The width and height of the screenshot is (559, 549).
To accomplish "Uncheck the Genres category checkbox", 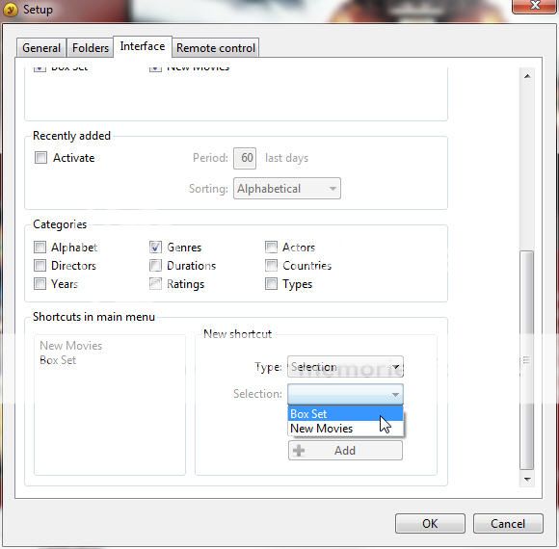I will pyautogui.click(x=155, y=247).
